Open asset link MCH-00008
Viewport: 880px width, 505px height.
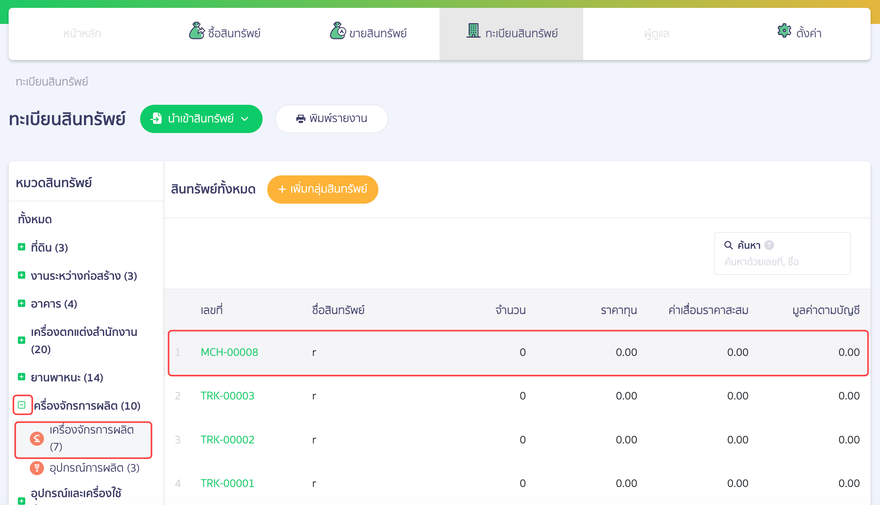(229, 352)
